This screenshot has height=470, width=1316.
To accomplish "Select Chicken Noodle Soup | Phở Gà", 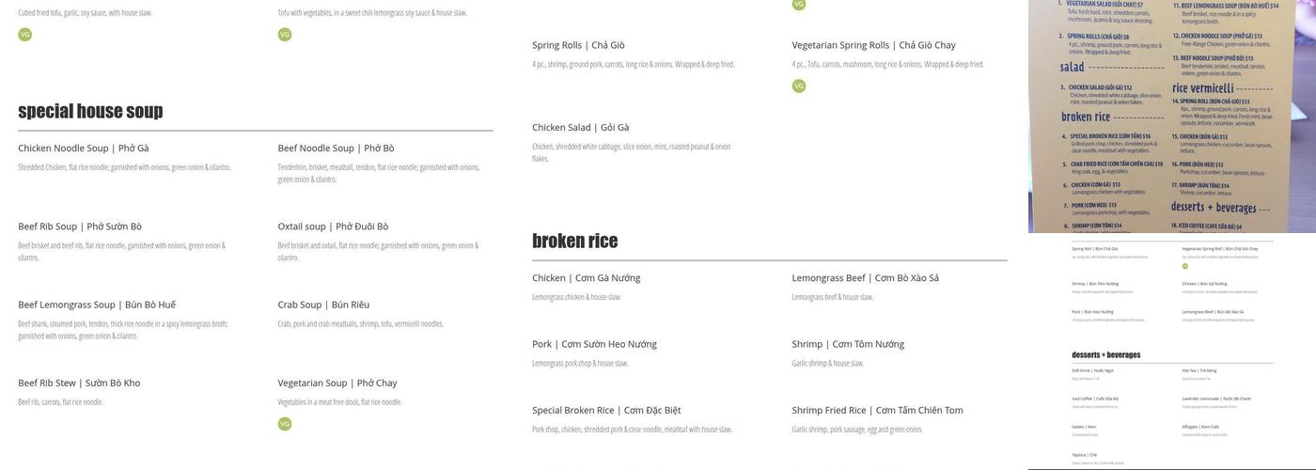I will 84,149.
